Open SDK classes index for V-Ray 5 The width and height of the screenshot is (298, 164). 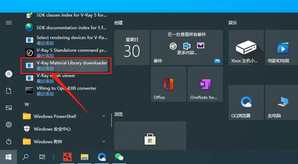click(66, 15)
